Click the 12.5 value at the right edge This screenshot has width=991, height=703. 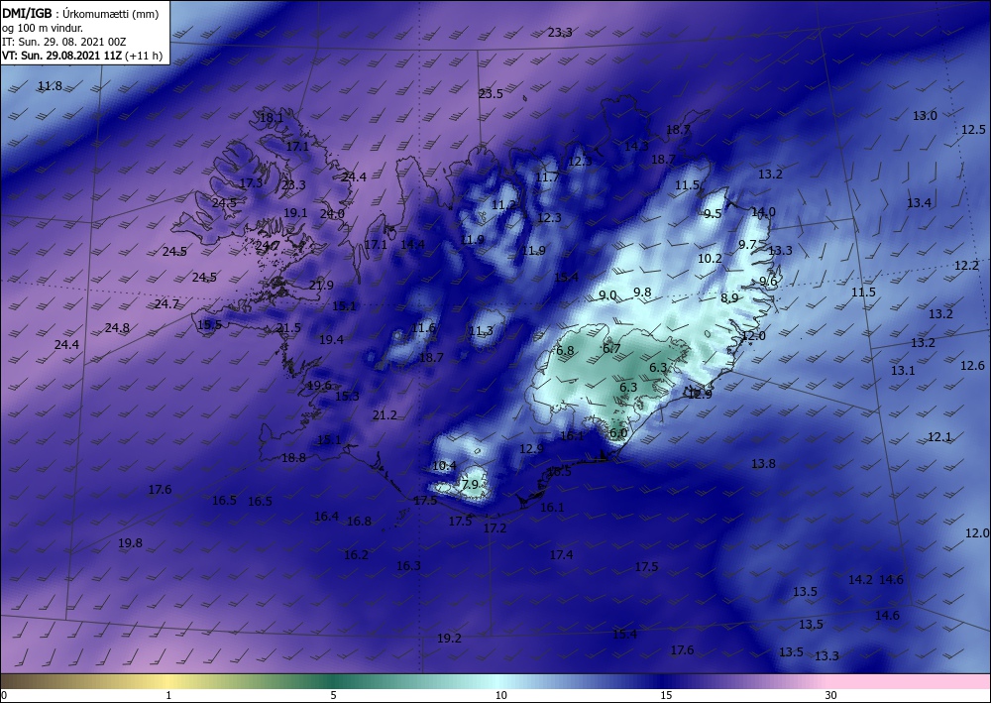pyautogui.click(x=973, y=129)
